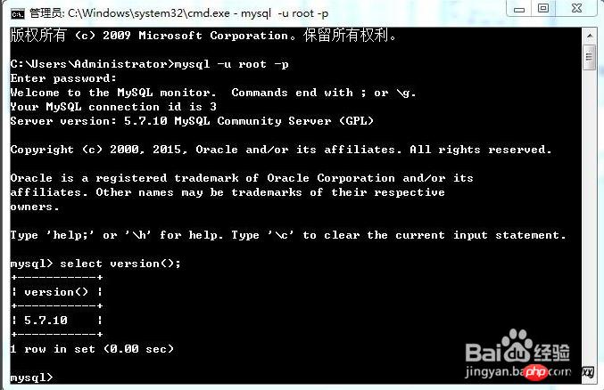This screenshot has width=604, height=390.
Task: Click the red php logo badge
Action: click(536, 371)
